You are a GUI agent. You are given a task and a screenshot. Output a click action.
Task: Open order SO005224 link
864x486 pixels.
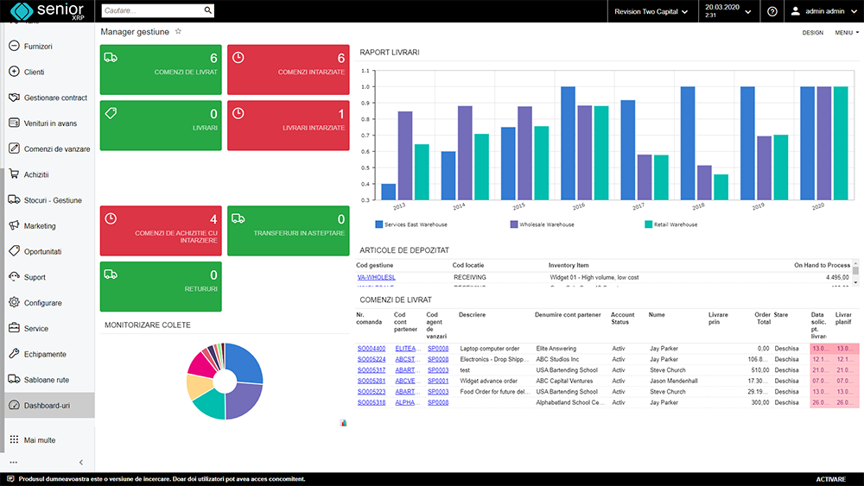tap(372, 359)
